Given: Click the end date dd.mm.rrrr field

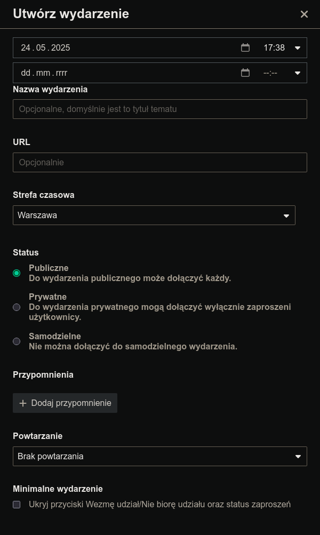Looking at the screenshot, I should pyautogui.click(x=126, y=73).
